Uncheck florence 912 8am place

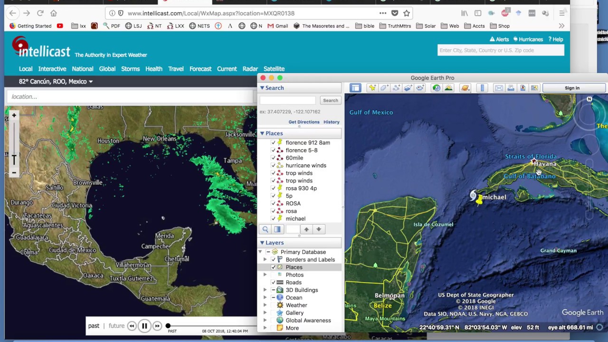coord(273,142)
